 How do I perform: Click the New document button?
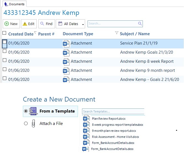11,24
